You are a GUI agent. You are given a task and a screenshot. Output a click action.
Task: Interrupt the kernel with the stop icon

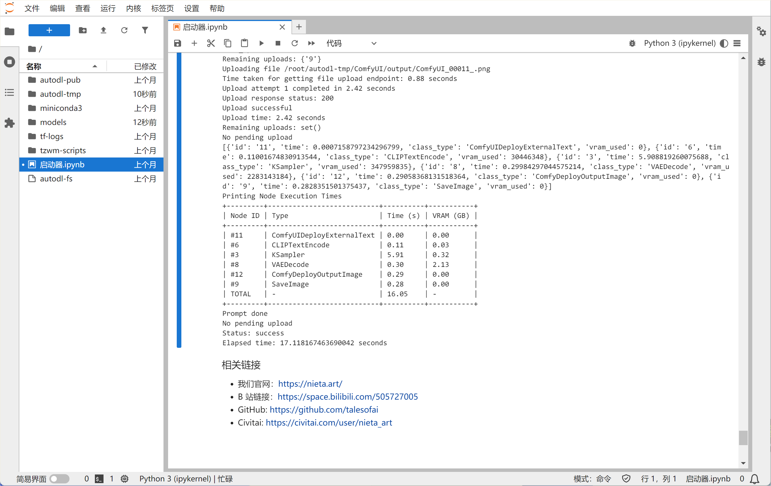[x=278, y=43]
